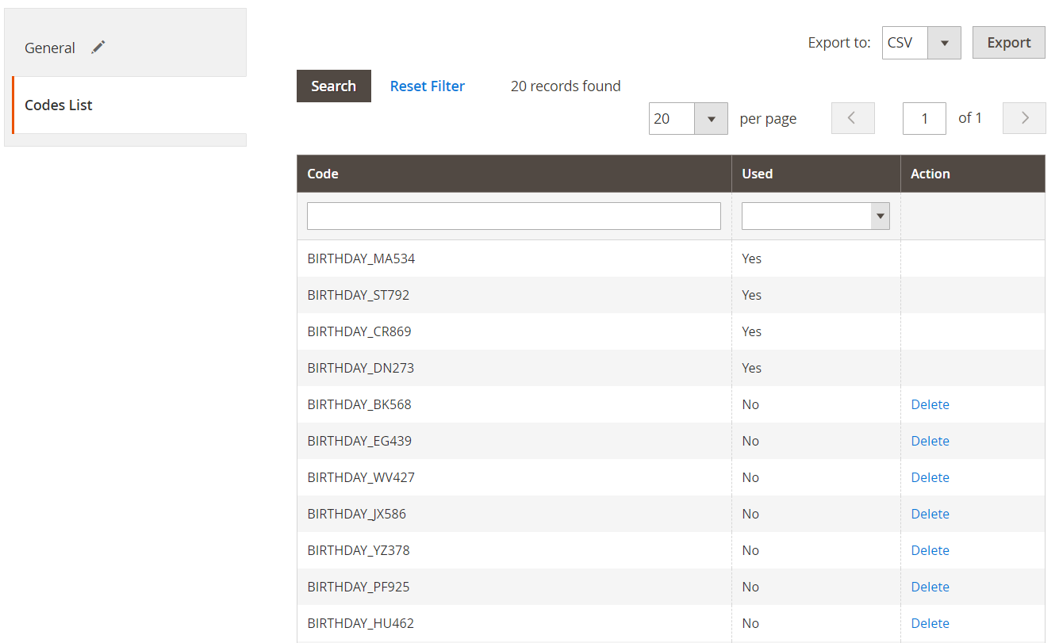
Task: Focus the Code filter text field
Action: pos(513,216)
